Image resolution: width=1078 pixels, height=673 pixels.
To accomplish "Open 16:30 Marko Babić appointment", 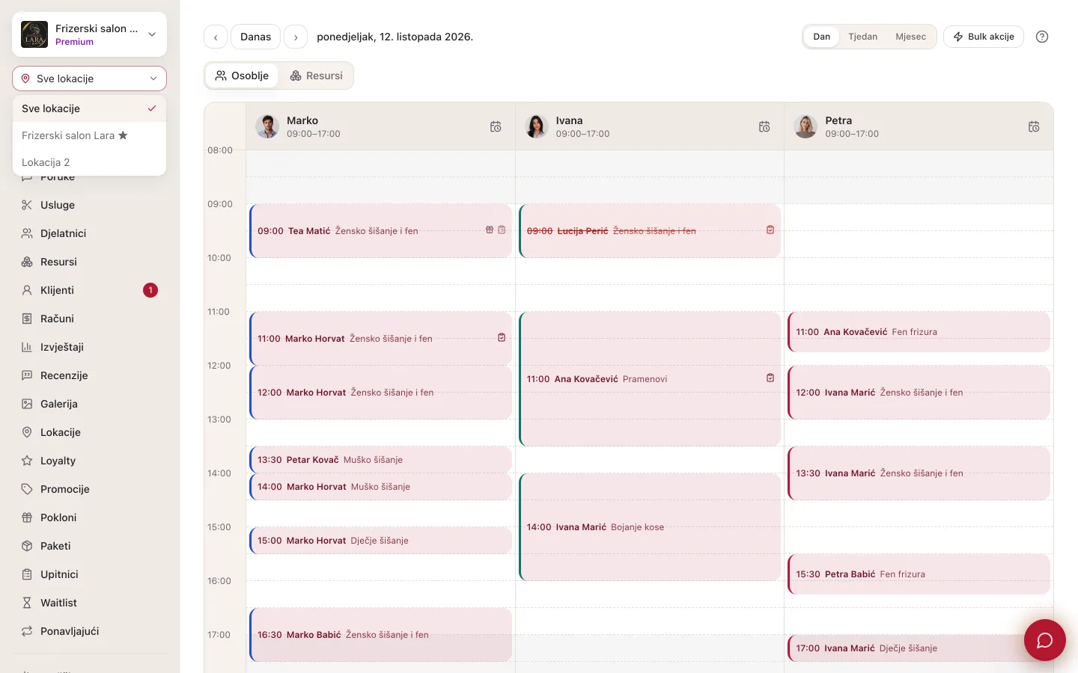I will (380, 635).
